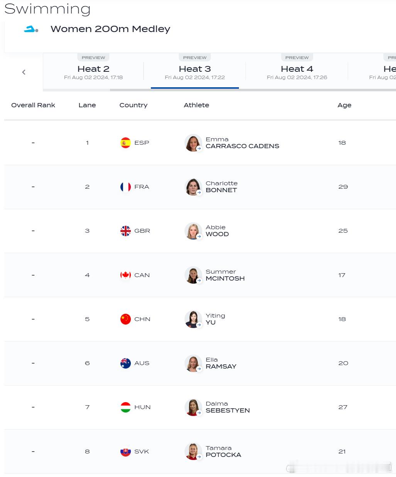Click the Australia flag icon
396x477 pixels.
125,363
